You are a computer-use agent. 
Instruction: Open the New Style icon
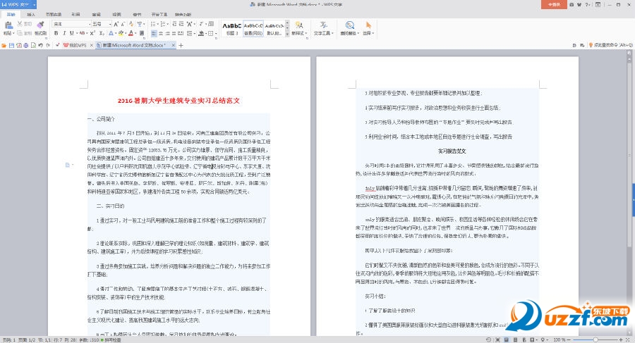[x=299, y=25]
